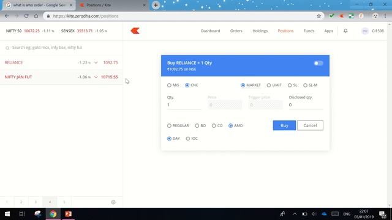Select the MARKET order type
Image resolution: width=392 pixels, height=220 pixels.
251,85
